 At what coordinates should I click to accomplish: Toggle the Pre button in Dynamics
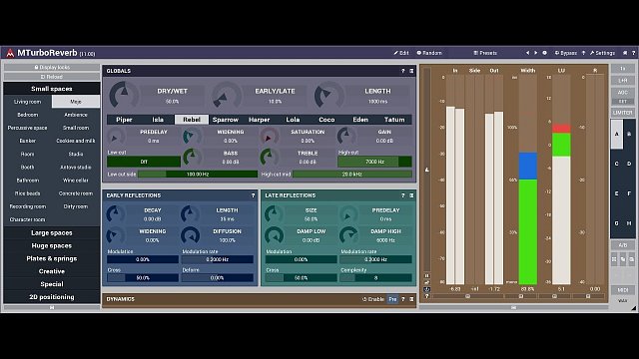pos(392,299)
